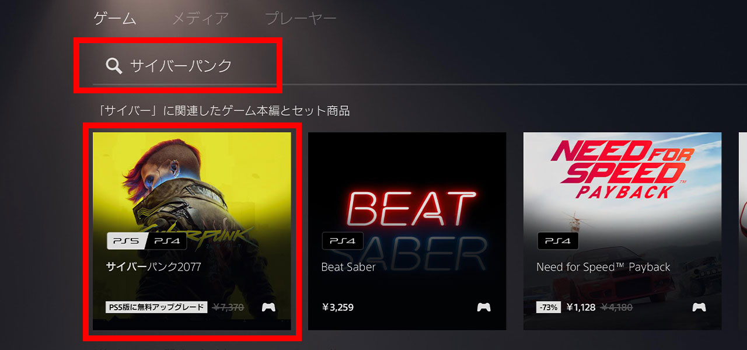Switch to the メディア tab
747x350 pixels.
[200, 18]
